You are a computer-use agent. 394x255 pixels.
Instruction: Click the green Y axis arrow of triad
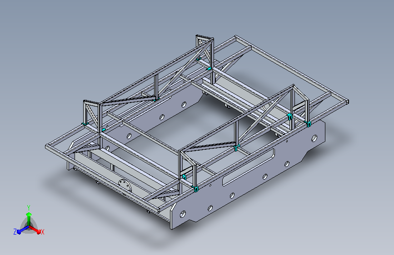tap(29, 219)
